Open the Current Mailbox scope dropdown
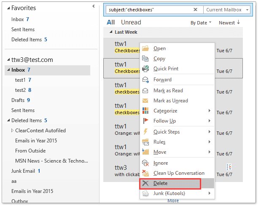 pyautogui.click(x=227, y=10)
